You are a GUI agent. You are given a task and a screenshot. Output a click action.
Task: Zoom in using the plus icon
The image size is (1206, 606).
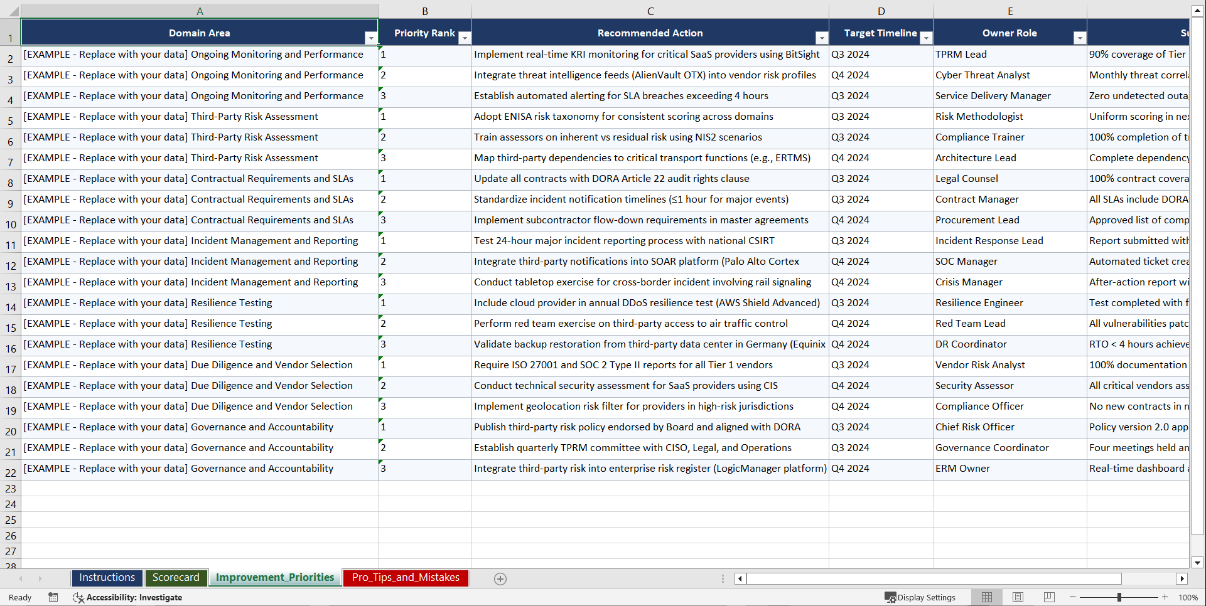(1165, 597)
